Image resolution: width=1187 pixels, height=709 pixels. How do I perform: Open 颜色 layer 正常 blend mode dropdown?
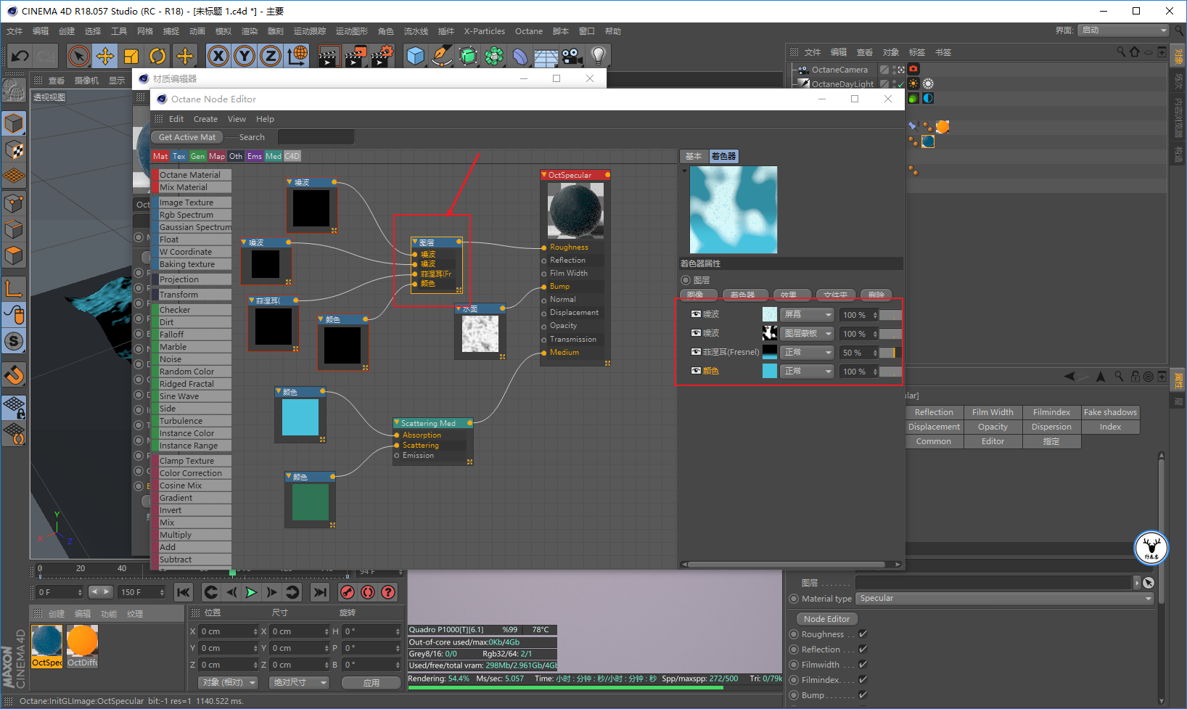(x=808, y=371)
